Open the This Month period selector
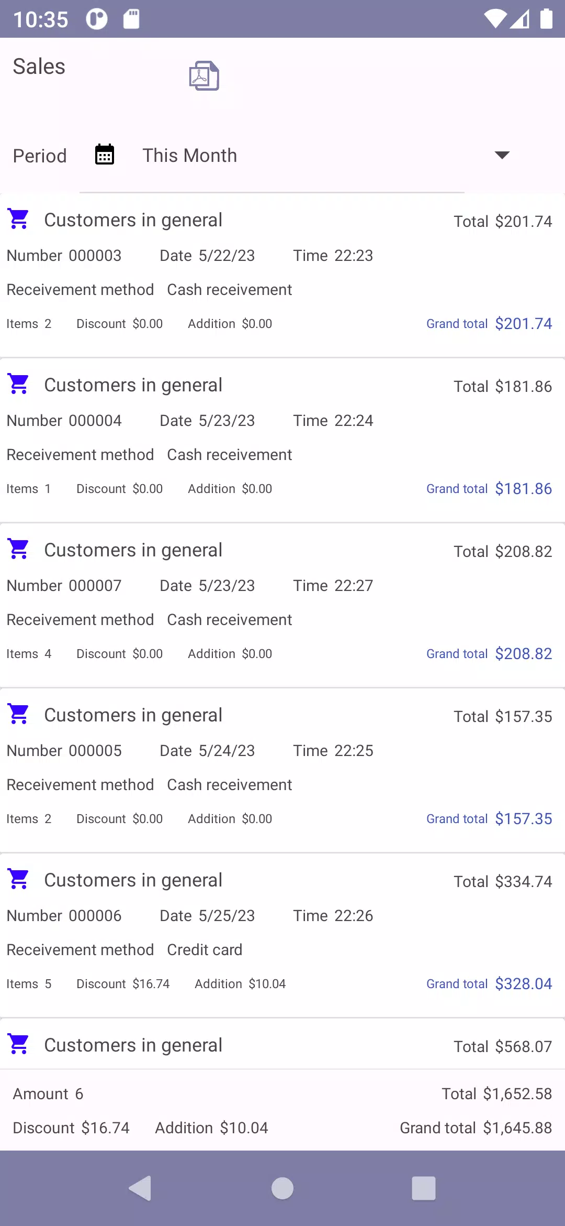Image resolution: width=565 pixels, height=1226 pixels. [189, 156]
